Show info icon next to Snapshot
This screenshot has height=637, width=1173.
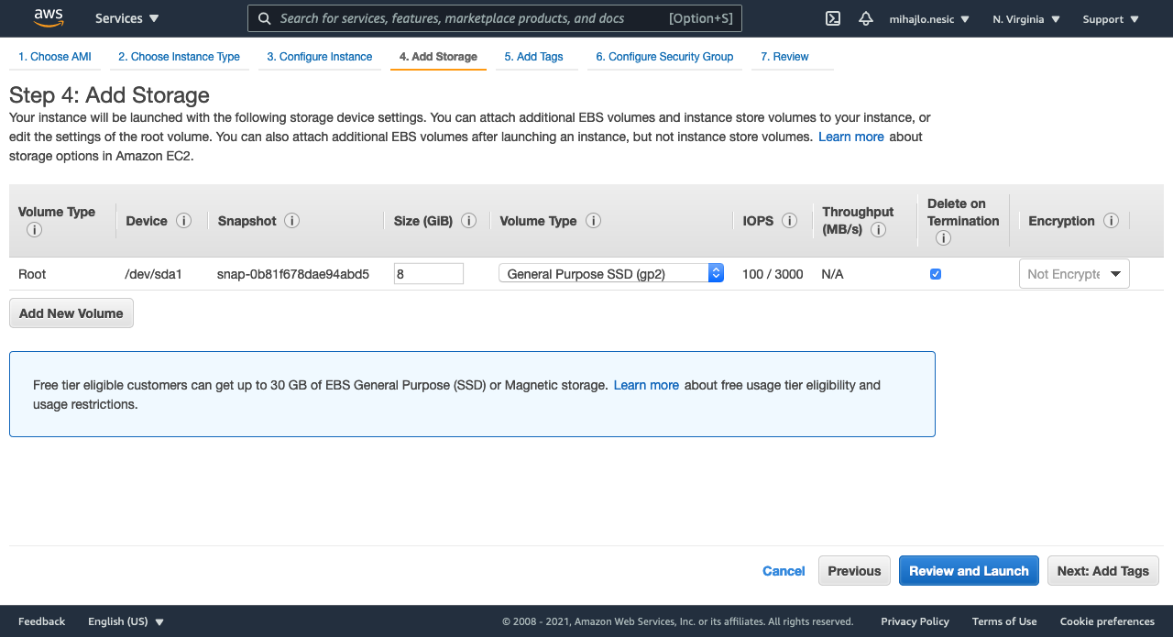[x=292, y=221]
